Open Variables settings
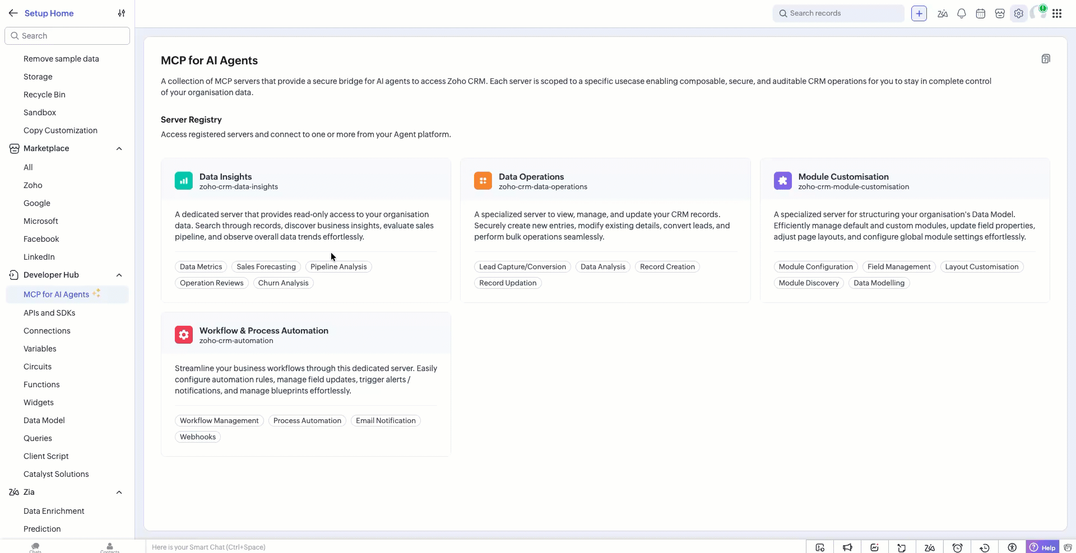The width and height of the screenshot is (1076, 553). click(x=40, y=349)
